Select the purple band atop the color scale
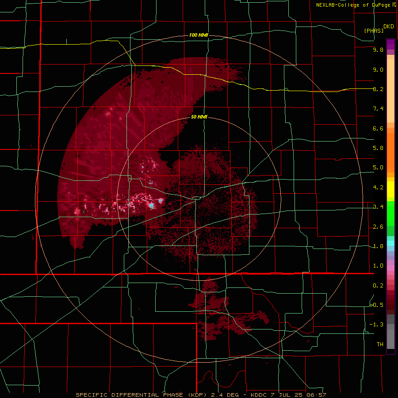Screen dimensions: 398x398 tap(390, 44)
